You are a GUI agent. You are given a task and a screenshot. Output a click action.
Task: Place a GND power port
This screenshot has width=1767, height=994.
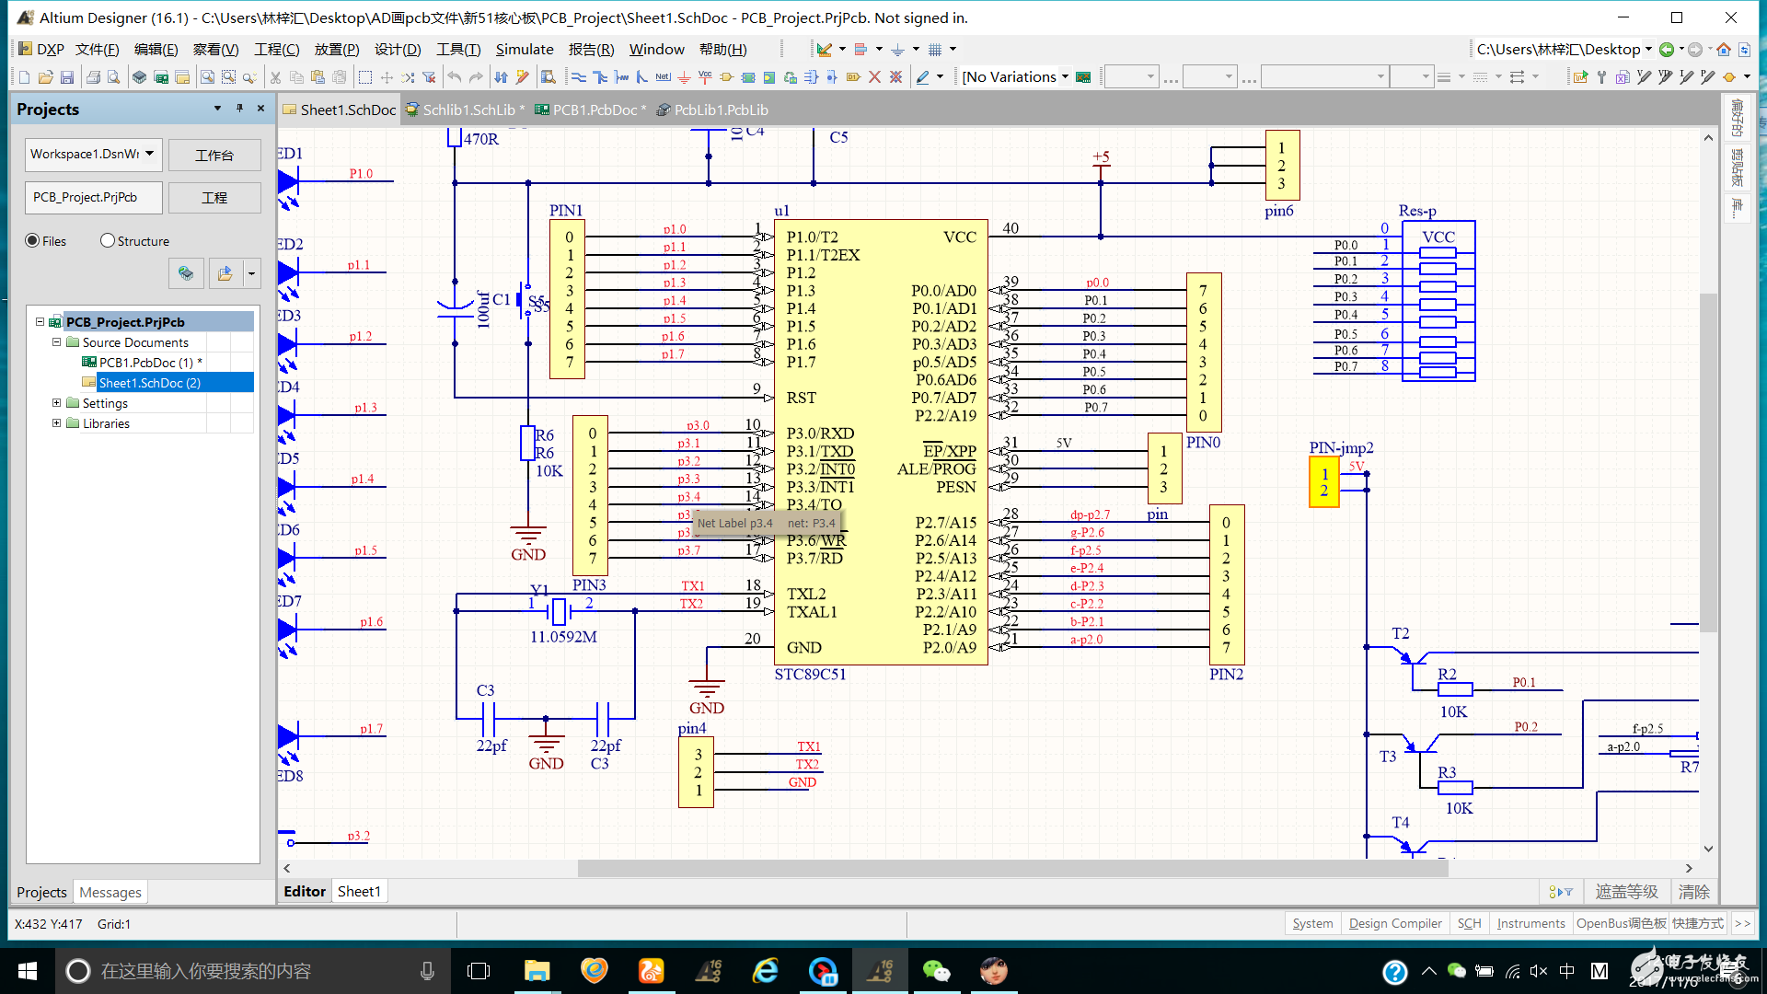(684, 77)
